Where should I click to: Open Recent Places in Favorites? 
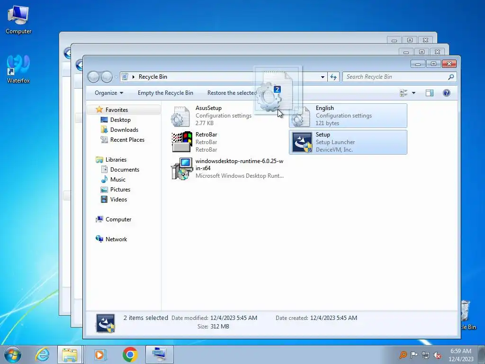point(127,140)
